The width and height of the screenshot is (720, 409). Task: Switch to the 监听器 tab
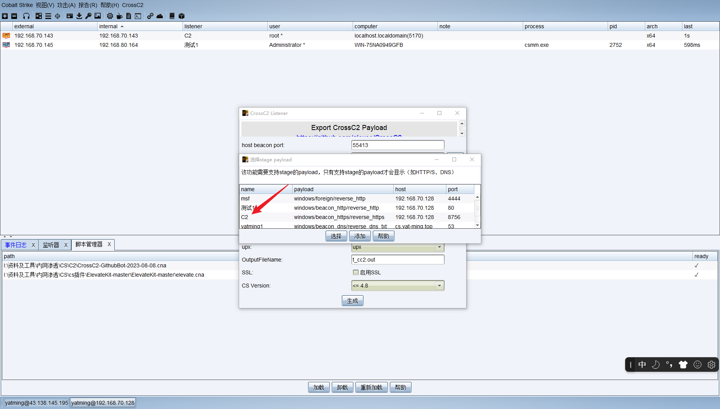[x=51, y=245]
